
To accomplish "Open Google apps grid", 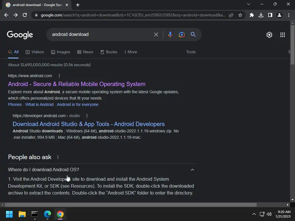I will point(282,35).
